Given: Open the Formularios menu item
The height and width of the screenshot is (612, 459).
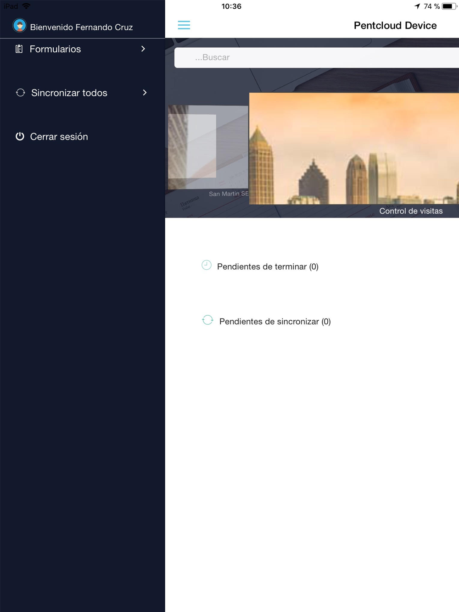Looking at the screenshot, I should pyautogui.click(x=83, y=49).
